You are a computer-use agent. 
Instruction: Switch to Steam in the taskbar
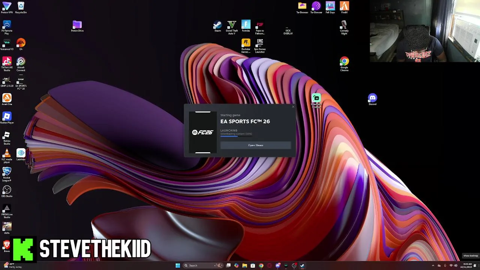click(x=302, y=265)
